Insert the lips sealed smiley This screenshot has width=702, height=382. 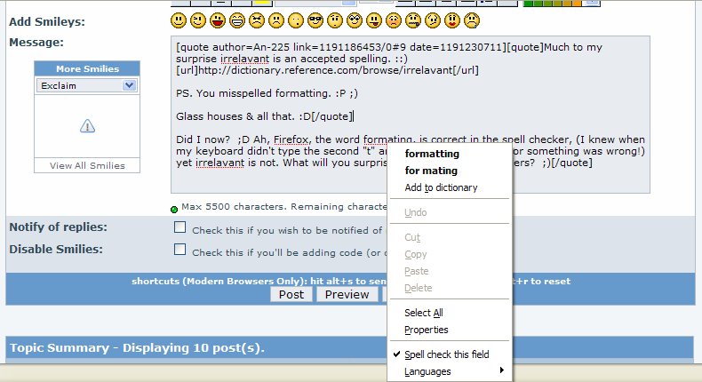tap(413, 20)
